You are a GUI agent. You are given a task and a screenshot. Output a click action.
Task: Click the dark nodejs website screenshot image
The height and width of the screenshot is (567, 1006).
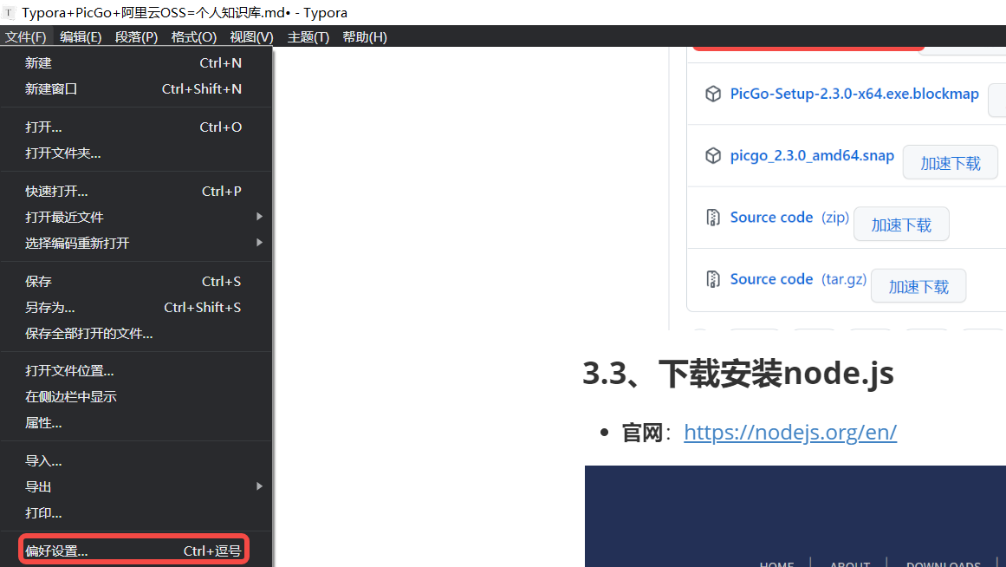point(795,516)
